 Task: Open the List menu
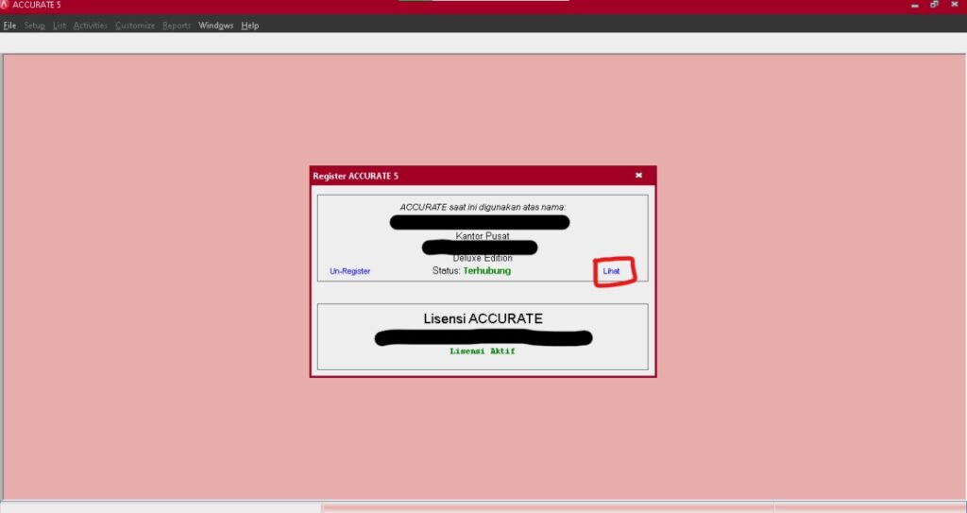(x=59, y=26)
